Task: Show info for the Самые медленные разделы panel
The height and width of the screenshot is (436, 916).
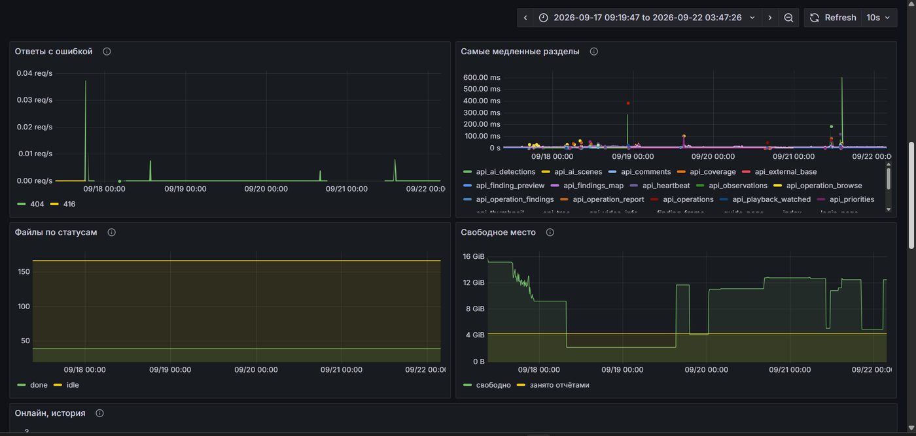Action: tap(593, 52)
